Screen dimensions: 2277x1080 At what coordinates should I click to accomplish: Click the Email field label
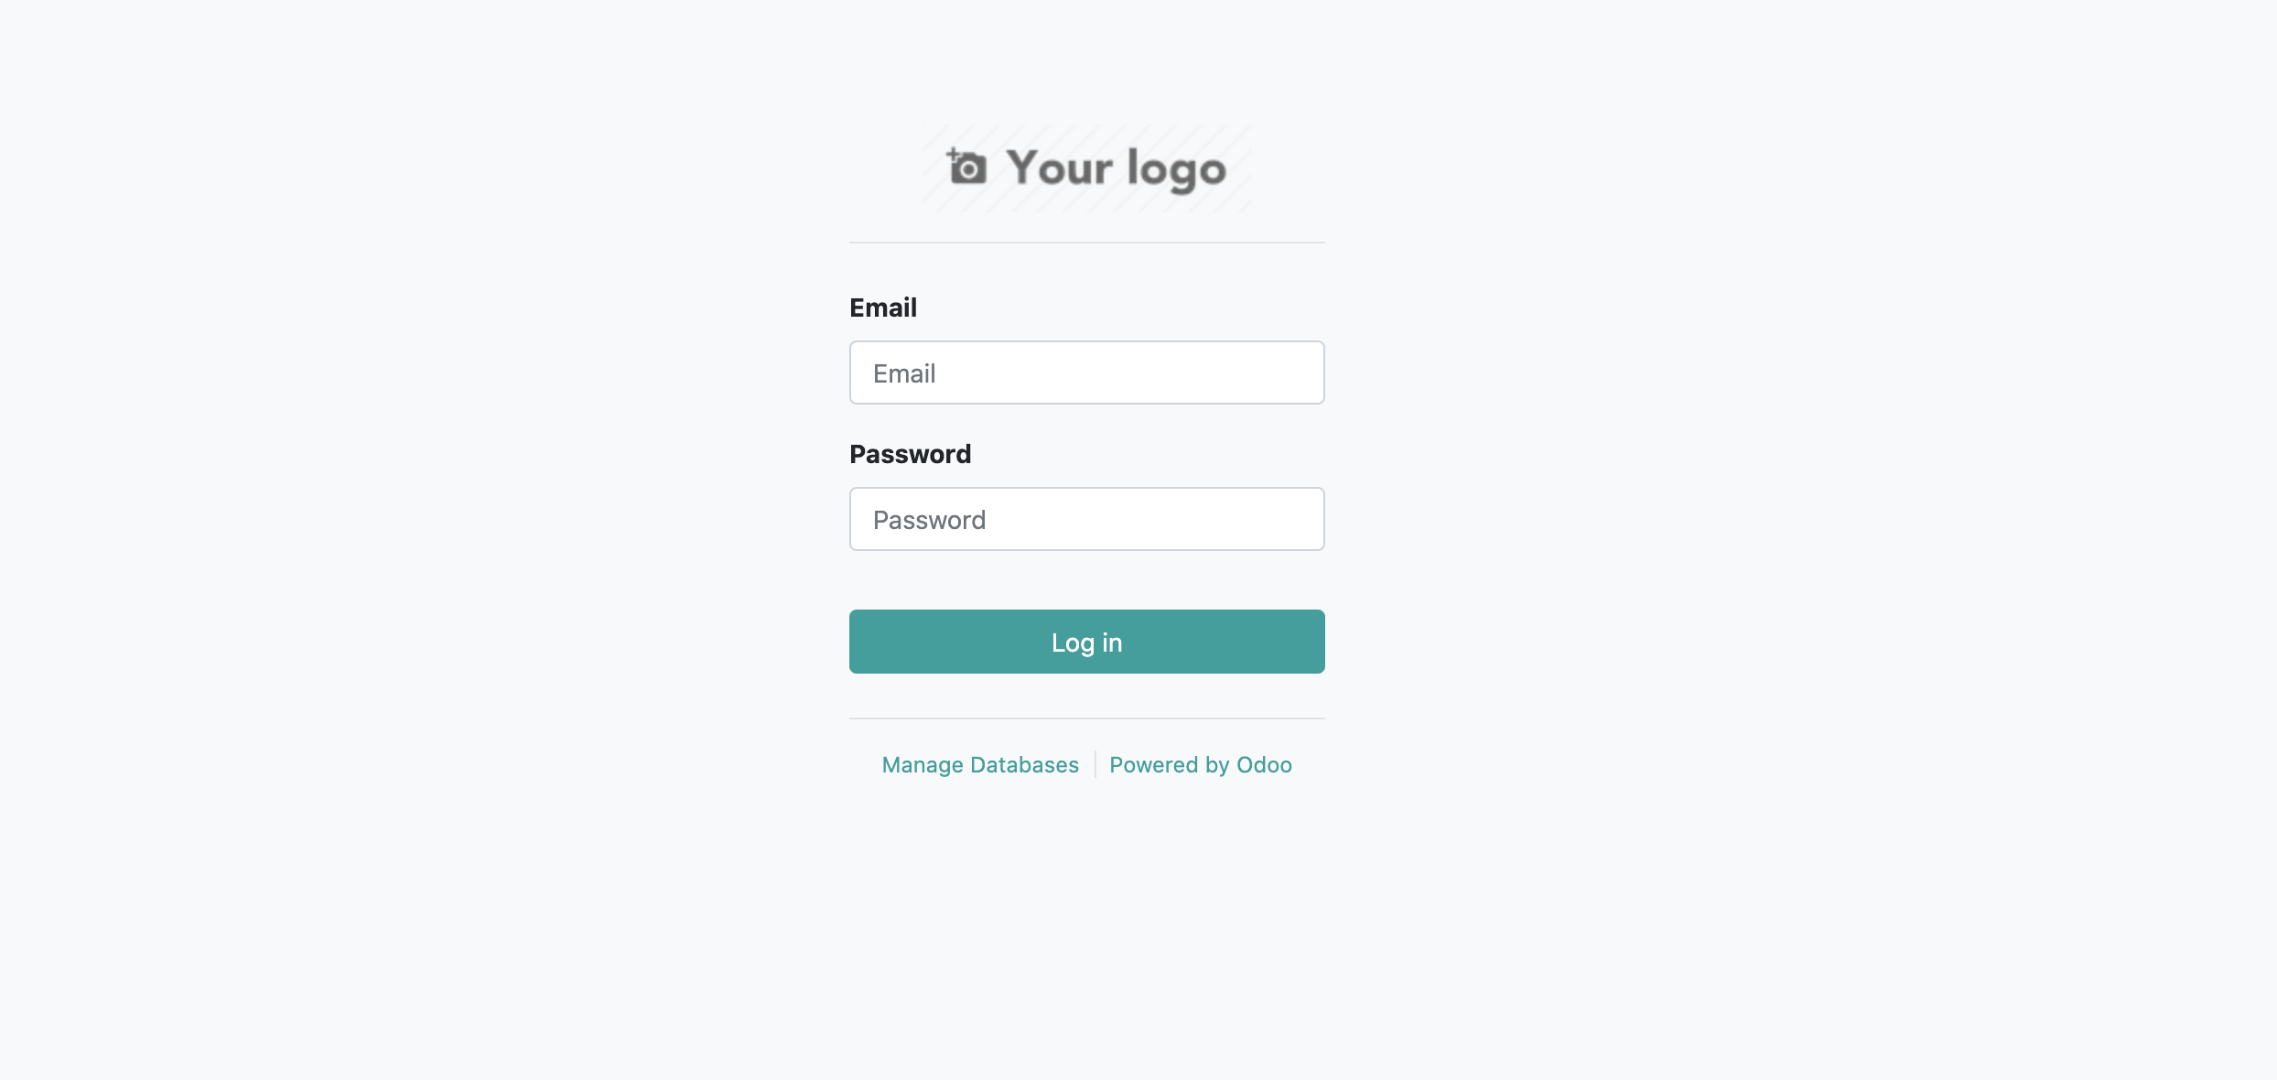[882, 308]
